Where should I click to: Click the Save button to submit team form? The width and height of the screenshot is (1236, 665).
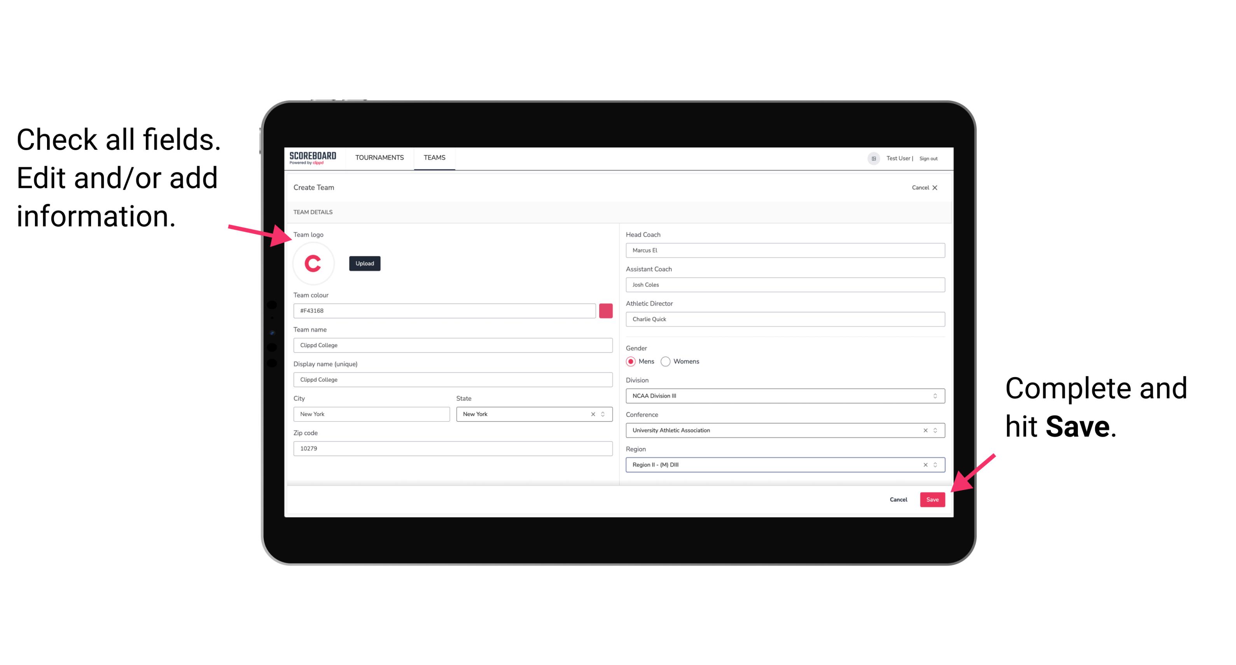932,498
